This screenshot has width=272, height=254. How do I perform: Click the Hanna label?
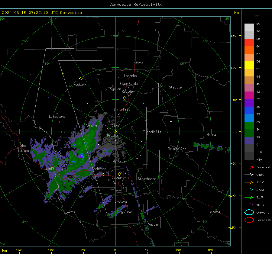211,134
